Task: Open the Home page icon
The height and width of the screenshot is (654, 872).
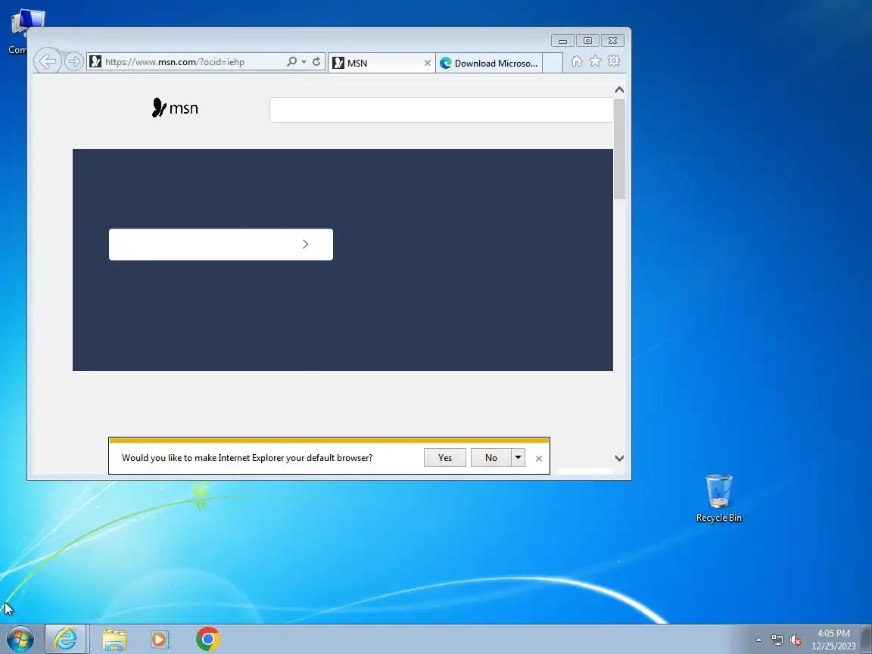Action: 577,61
